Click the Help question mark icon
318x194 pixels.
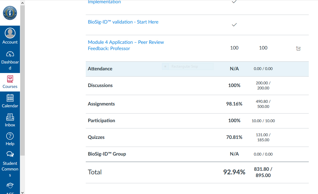[10, 136]
